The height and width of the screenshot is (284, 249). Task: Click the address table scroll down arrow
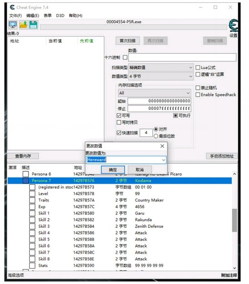coord(234,268)
